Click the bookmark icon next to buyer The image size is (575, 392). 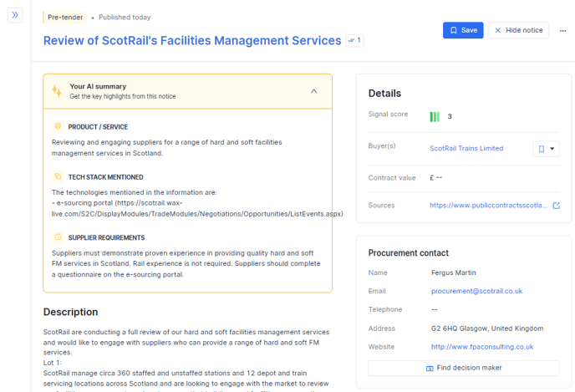[x=541, y=149]
